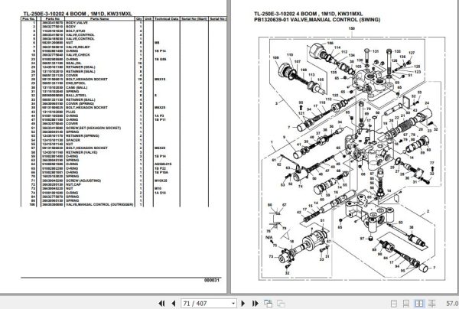The image size is (459, 309).
Task: Click the technical data value W10X25
Action: coord(161,181)
